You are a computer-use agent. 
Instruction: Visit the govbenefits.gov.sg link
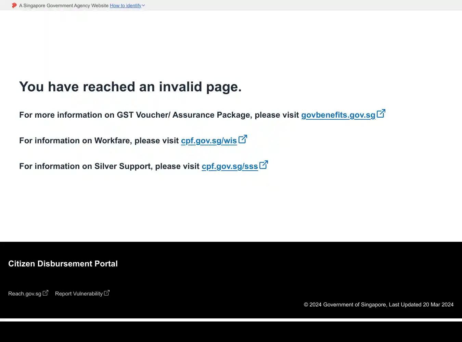[x=338, y=115]
